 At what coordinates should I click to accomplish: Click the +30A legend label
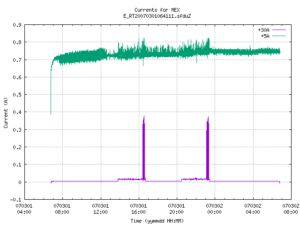[263, 30]
